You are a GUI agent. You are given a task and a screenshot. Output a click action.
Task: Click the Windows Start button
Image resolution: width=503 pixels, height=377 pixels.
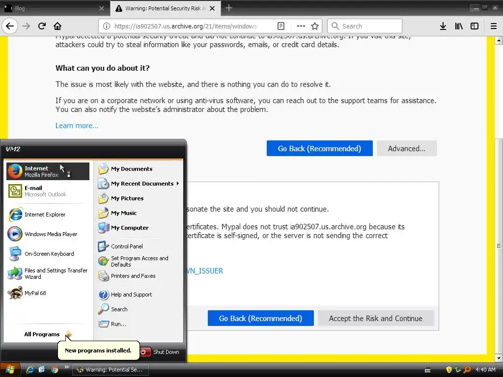coord(10,370)
